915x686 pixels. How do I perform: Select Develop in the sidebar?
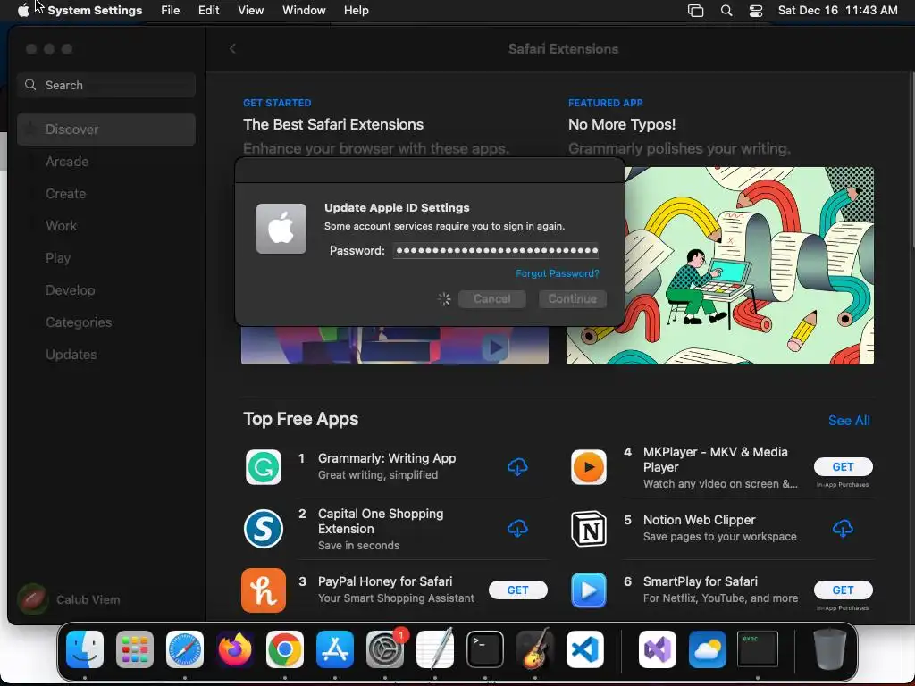106,290
